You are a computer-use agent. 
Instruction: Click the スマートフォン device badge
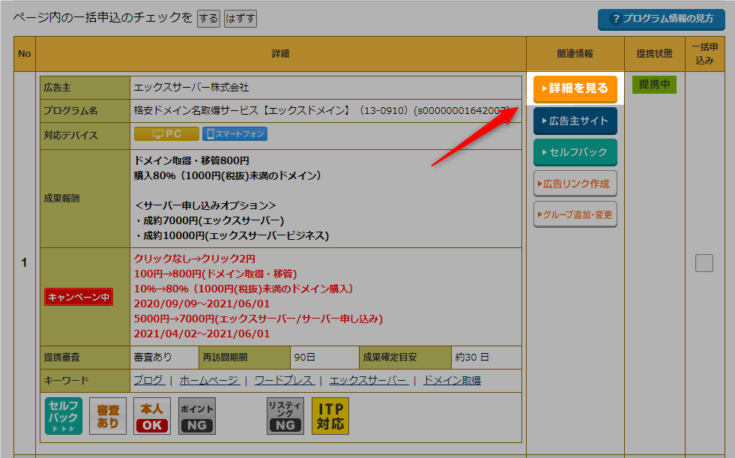coord(235,134)
